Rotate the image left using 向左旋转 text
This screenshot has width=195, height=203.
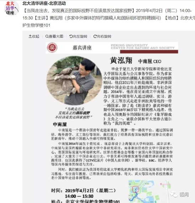pyautogui.click(x=80, y=36)
